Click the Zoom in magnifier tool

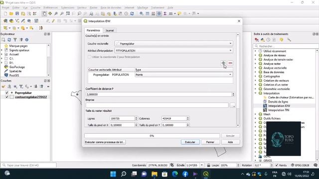[56, 13]
